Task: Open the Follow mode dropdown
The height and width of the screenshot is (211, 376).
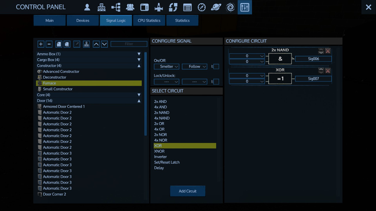Action: pos(194,67)
